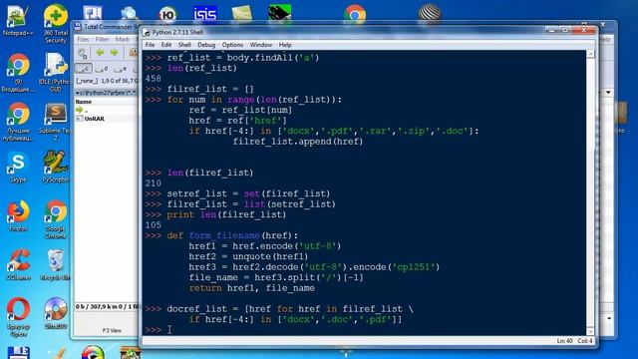Click Total Commander title bar icon

tap(78, 27)
